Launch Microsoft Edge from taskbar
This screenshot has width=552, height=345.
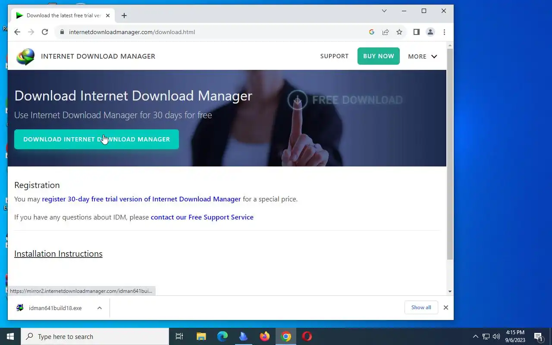222,336
